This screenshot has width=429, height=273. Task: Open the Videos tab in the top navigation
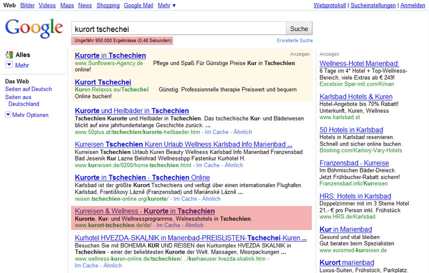[x=47, y=5]
